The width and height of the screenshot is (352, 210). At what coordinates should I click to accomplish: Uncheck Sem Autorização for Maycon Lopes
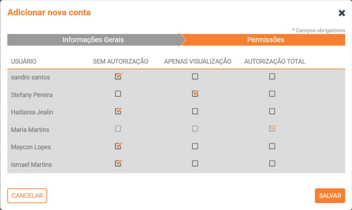click(x=118, y=146)
